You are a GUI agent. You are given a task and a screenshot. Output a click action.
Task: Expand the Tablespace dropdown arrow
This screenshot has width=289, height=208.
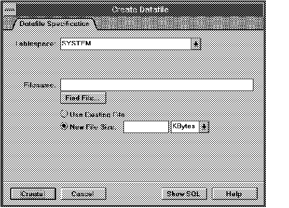click(196, 44)
